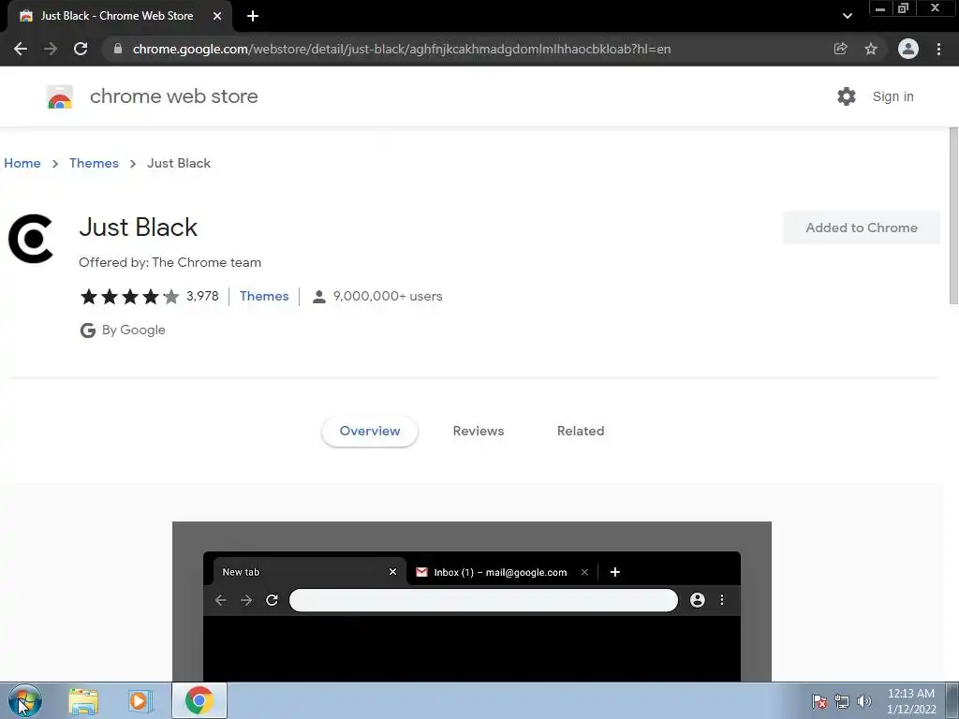This screenshot has height=719, width=959.
Task: Open a new tab with the plus button
Action: click(253, 16)
